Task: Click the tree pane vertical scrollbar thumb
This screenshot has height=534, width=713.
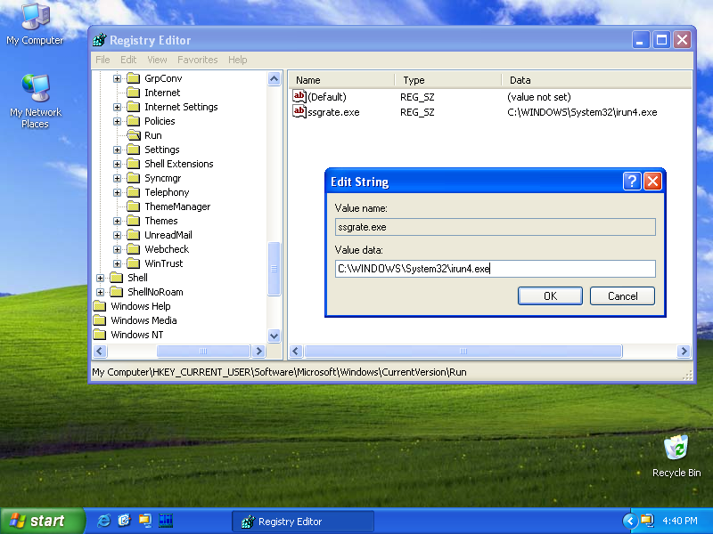Action: point(275,269)
